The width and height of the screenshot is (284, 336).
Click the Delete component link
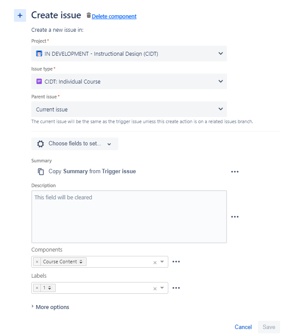[x=114, y=16]
